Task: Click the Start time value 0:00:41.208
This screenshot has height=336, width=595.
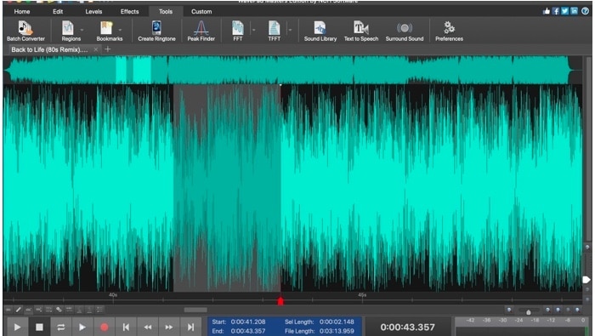Action: tap(248, 322)
